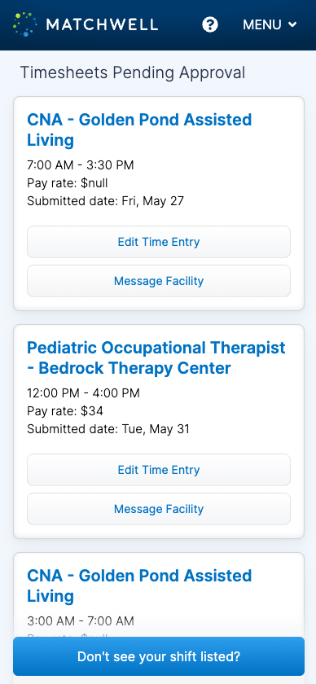This screenshot has height=684, width=316.
Task: Click the 7:00 AM - 3:30 PM shift time
Action: [81, 165]
